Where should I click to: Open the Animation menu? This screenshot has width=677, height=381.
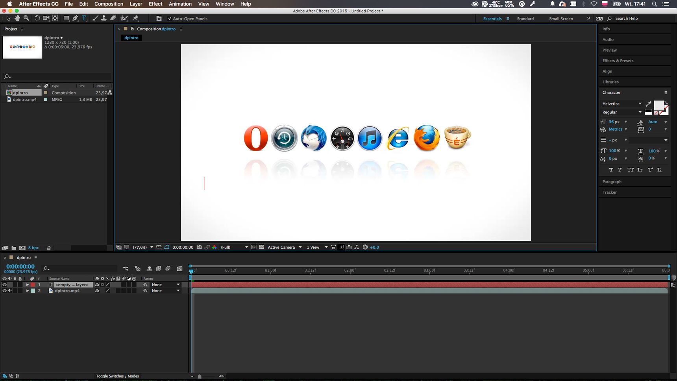180,4
